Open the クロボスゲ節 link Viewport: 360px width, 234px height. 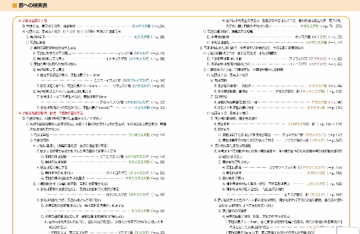tap(297, 124)
